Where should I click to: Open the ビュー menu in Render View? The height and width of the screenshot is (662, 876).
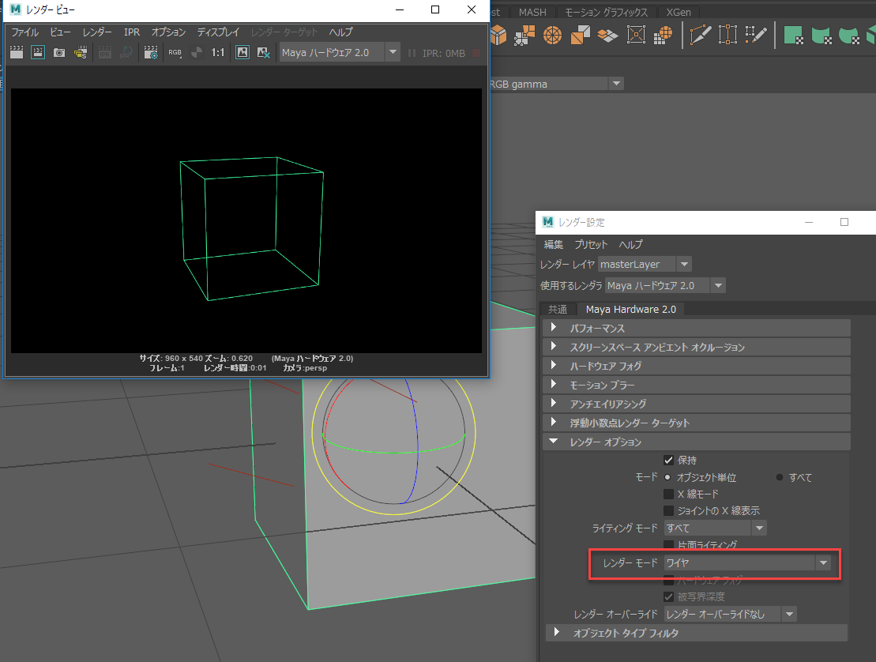click(x=60, y=32)
